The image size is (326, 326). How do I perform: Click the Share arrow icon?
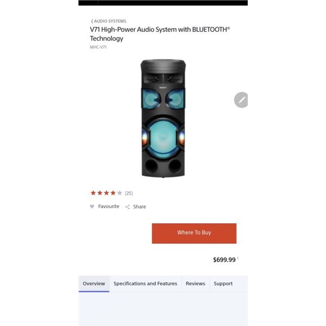(128, 207)
